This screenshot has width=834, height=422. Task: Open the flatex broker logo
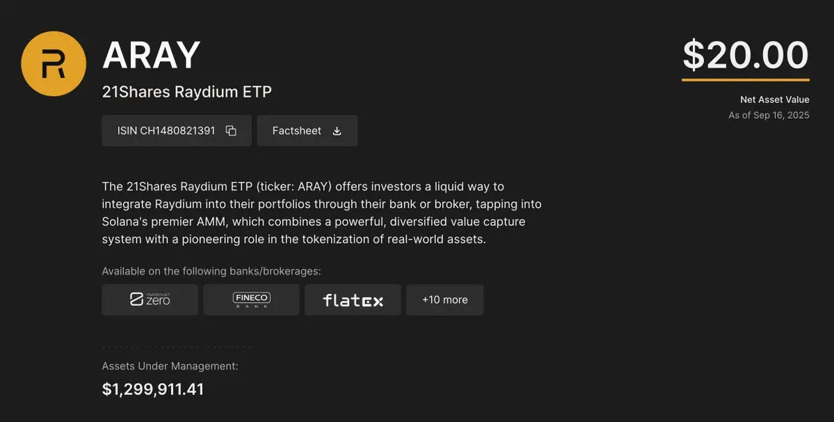(353, 300)
